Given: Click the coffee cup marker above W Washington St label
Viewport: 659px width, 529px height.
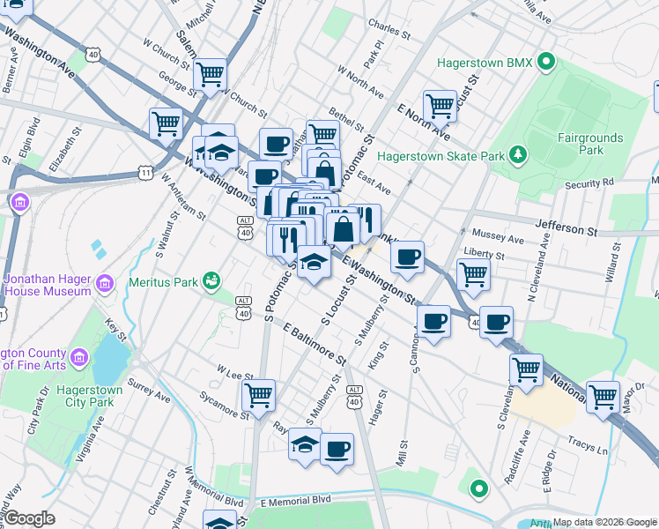Looking at the screenshot, I should coord(264,175).
